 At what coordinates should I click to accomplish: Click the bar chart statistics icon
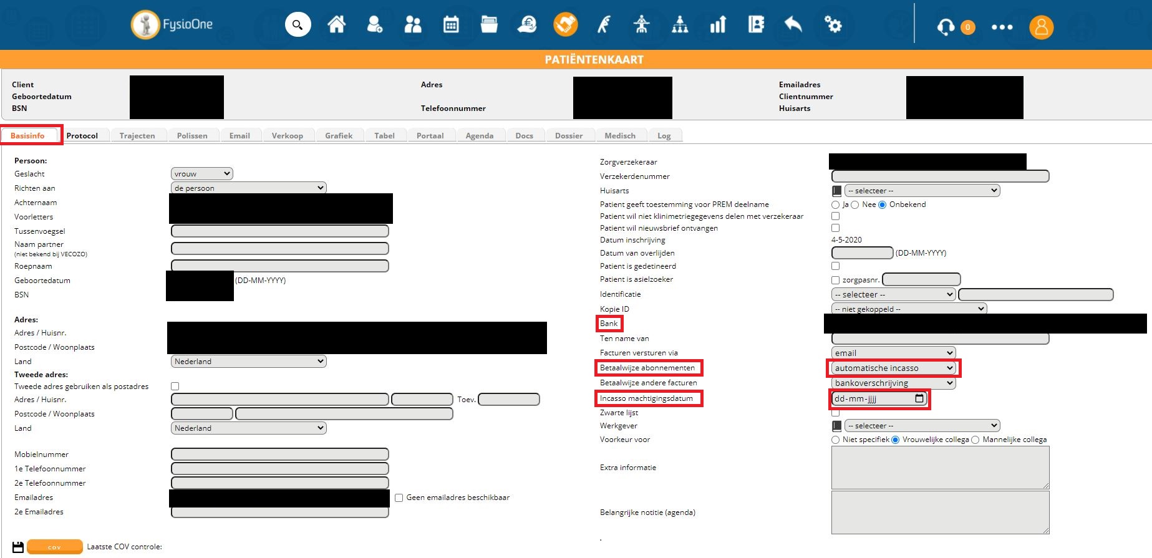718,25
